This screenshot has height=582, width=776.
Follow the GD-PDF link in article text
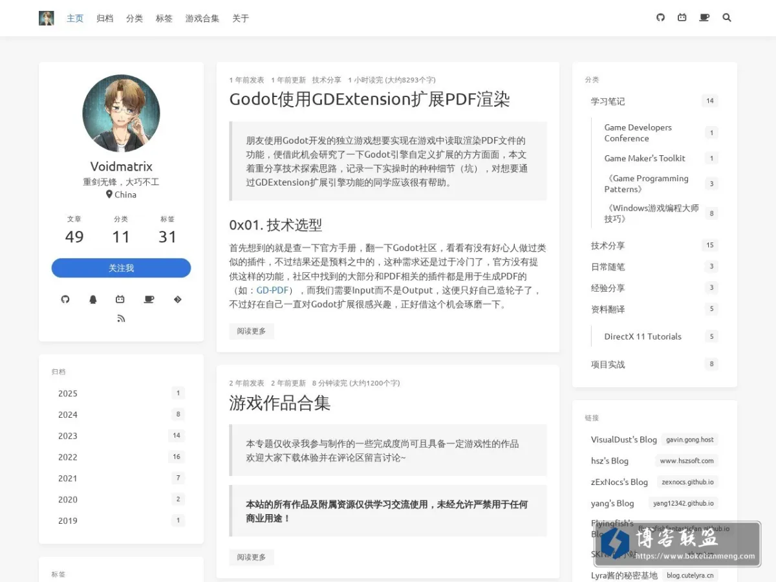[272, 290]
